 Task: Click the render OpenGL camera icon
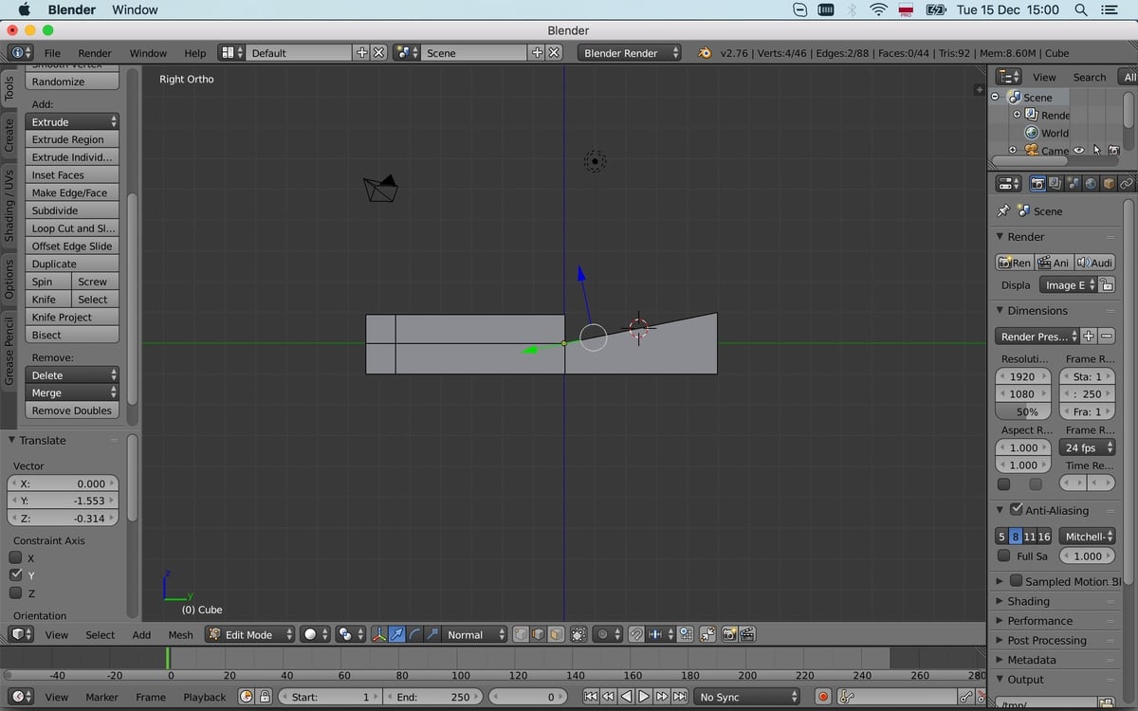(727, 634)
